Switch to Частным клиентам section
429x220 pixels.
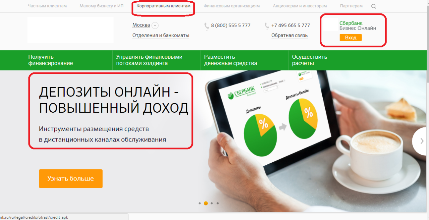click(x=47, y=6)
